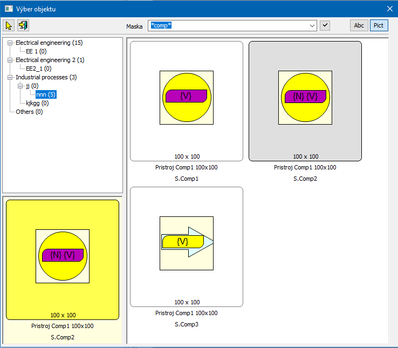
Task: Click the arrow pointer select icon
Action: point(9,25)
